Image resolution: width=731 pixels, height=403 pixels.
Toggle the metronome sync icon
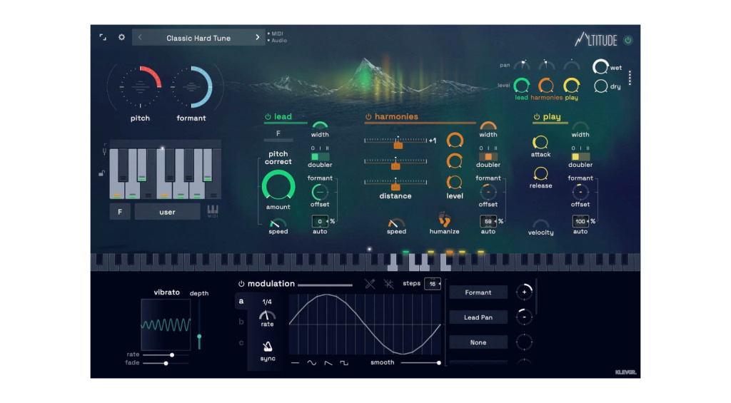tap(268, 347)
